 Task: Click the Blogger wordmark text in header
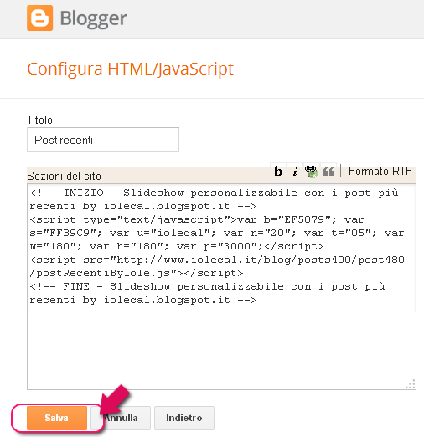[x=94, y=19]
